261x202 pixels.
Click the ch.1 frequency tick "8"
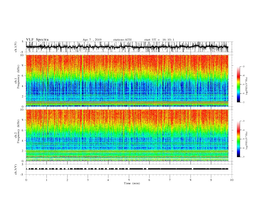[23, 65]
